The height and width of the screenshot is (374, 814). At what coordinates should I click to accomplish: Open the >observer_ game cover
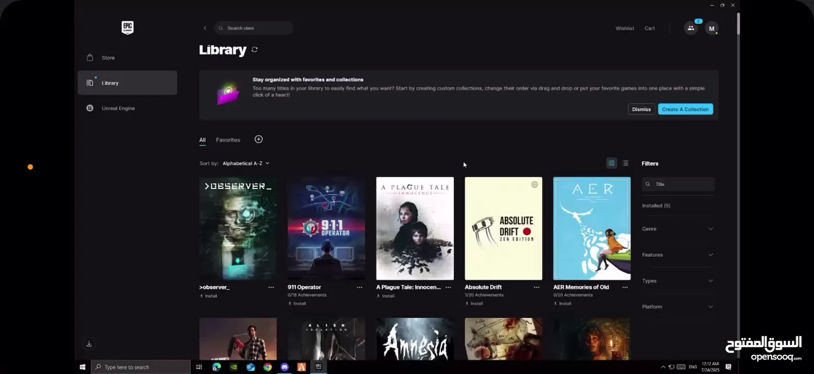(238, 229)
